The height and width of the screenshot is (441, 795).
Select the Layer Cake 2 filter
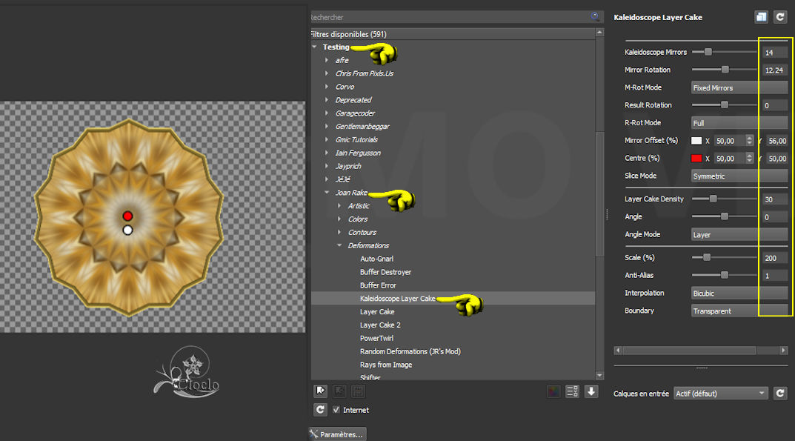coord(380,325)
